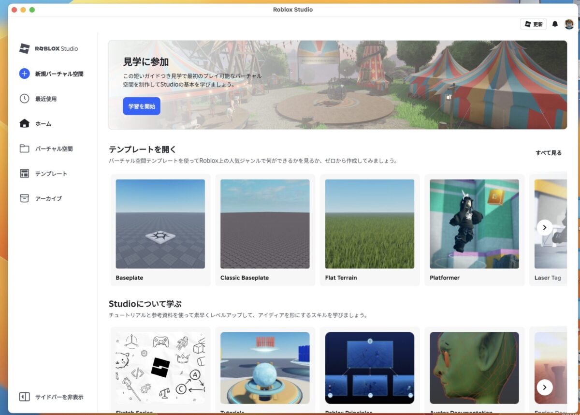Click the folder icon for バーチャル空間
Image resolution: width=580 pixels, height=415 pixels.
(x=24, y=148)
